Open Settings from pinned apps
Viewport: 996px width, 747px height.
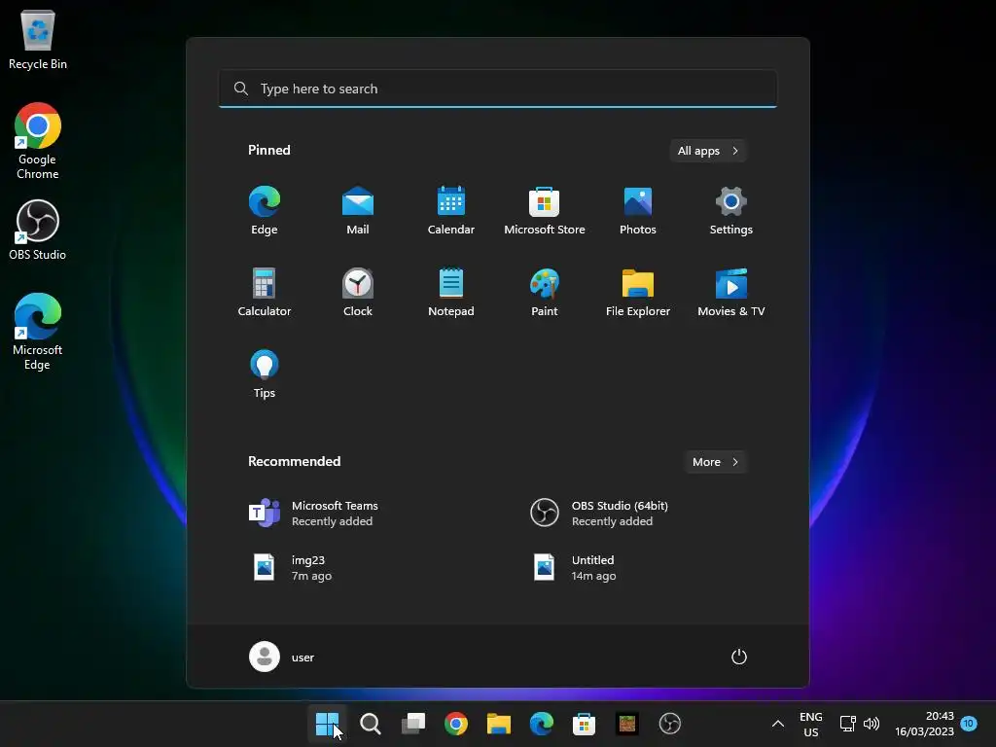point(731,211)
